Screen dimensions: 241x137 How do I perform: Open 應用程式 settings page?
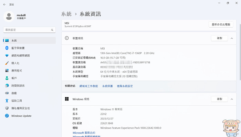[x=29, y=71]
